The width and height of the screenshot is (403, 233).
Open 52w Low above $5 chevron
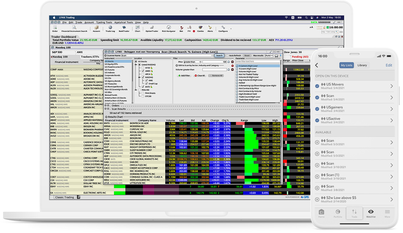pos(391,199)
